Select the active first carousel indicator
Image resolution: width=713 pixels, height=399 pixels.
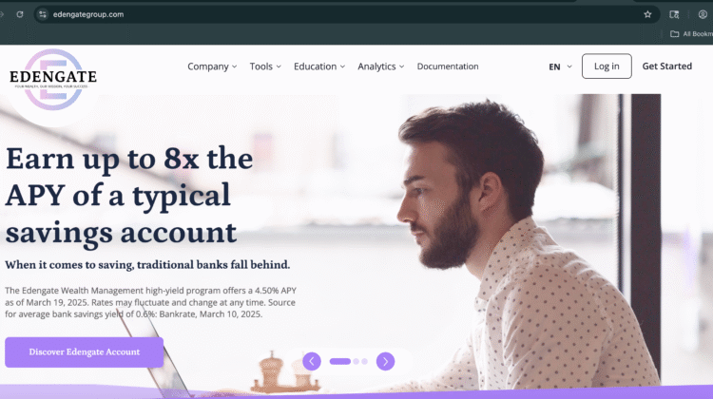[x=340, y=361]
